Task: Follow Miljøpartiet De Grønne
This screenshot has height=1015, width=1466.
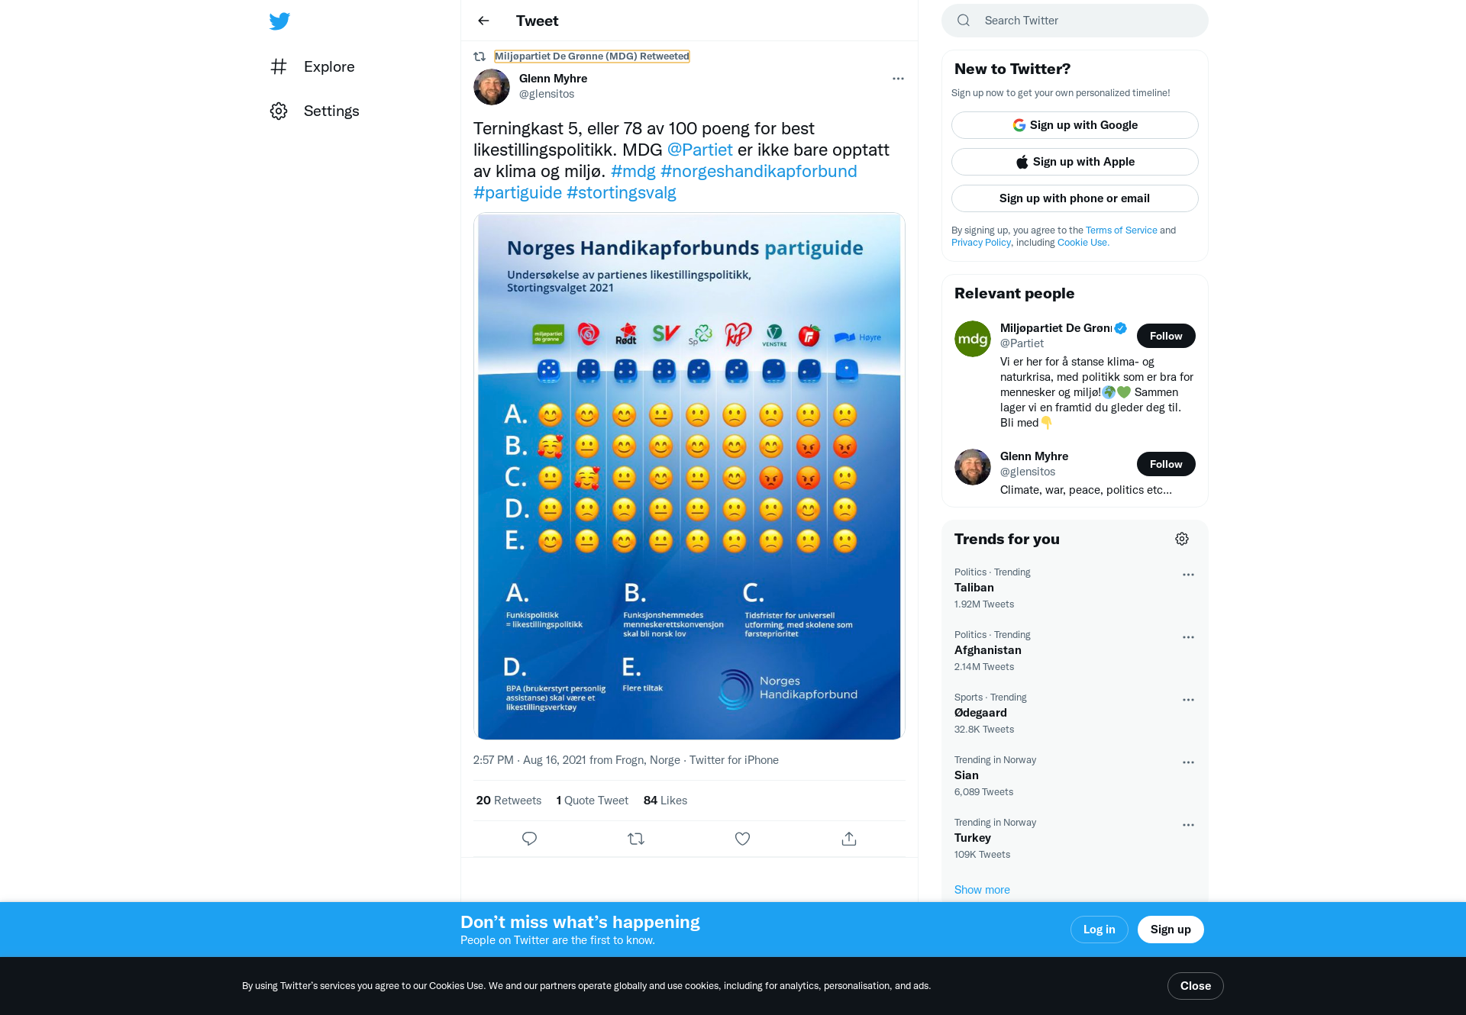Action: click(x=1166, y=336)
